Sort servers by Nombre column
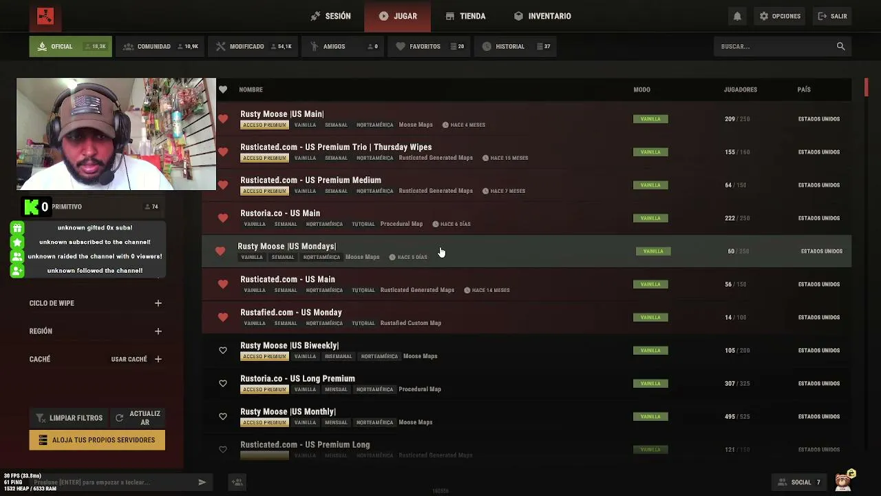This screenshot has width=881, height=496. click(x=251, y=90)
